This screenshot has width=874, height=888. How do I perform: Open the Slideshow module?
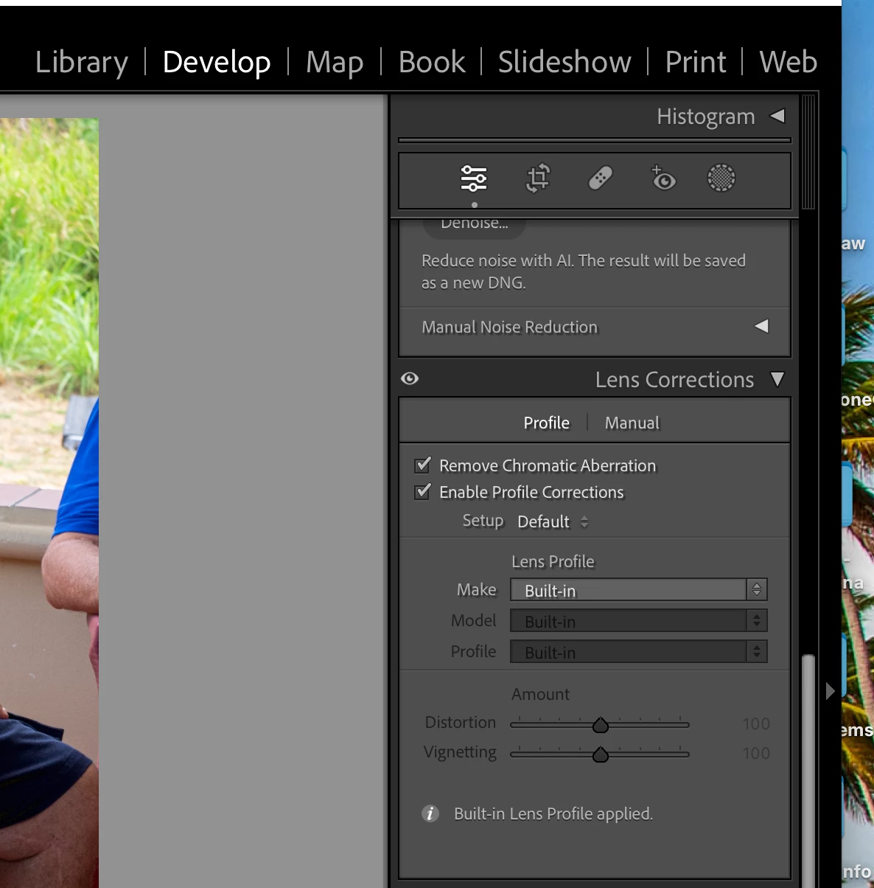pyautogui.click(x=564, y=62)
